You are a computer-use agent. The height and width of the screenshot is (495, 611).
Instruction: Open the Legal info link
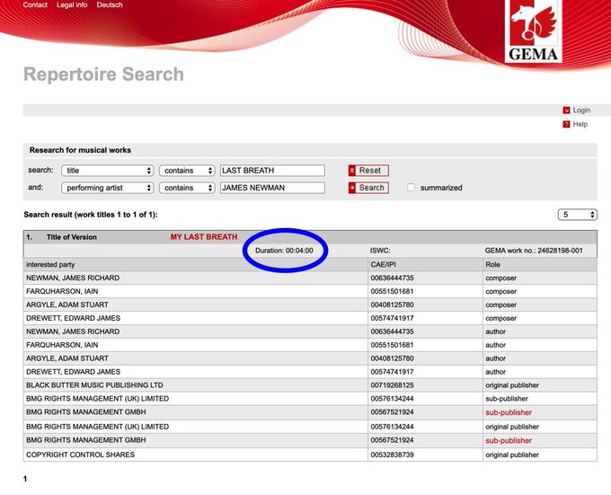pyautogui.click(x=72, y=4)
